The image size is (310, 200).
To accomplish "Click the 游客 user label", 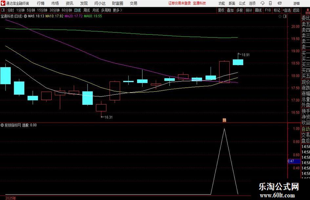I will 297,3.
